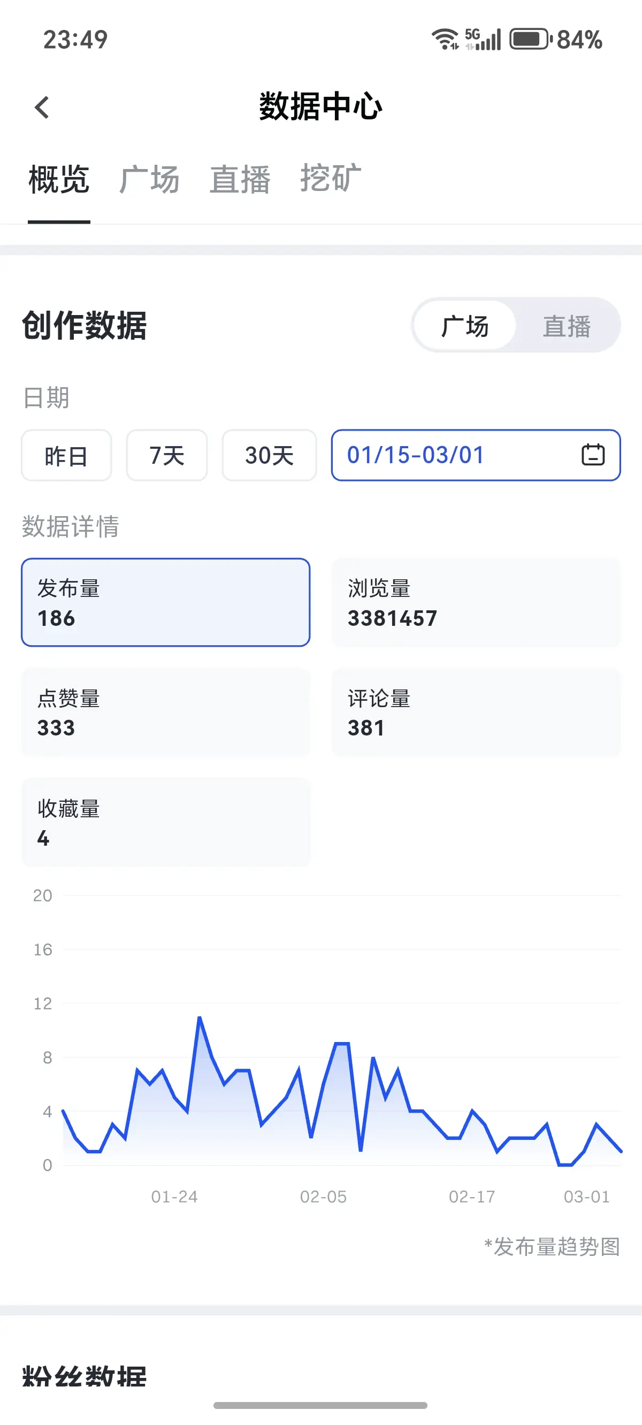This screenshot has height=1425, width=642.
Task: Tap the battery status icon
Action: (x=531, y=39)
